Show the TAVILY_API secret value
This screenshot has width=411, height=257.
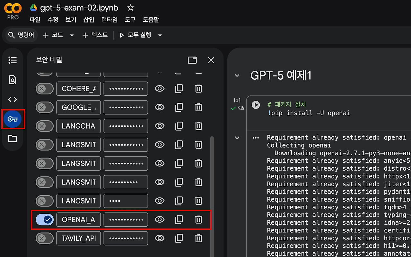[x=160, y=238]
